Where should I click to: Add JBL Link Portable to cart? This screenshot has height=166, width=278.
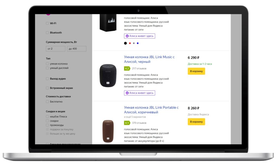click(x=197, y=122)
